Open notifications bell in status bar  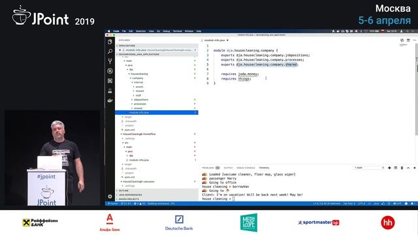412,204
